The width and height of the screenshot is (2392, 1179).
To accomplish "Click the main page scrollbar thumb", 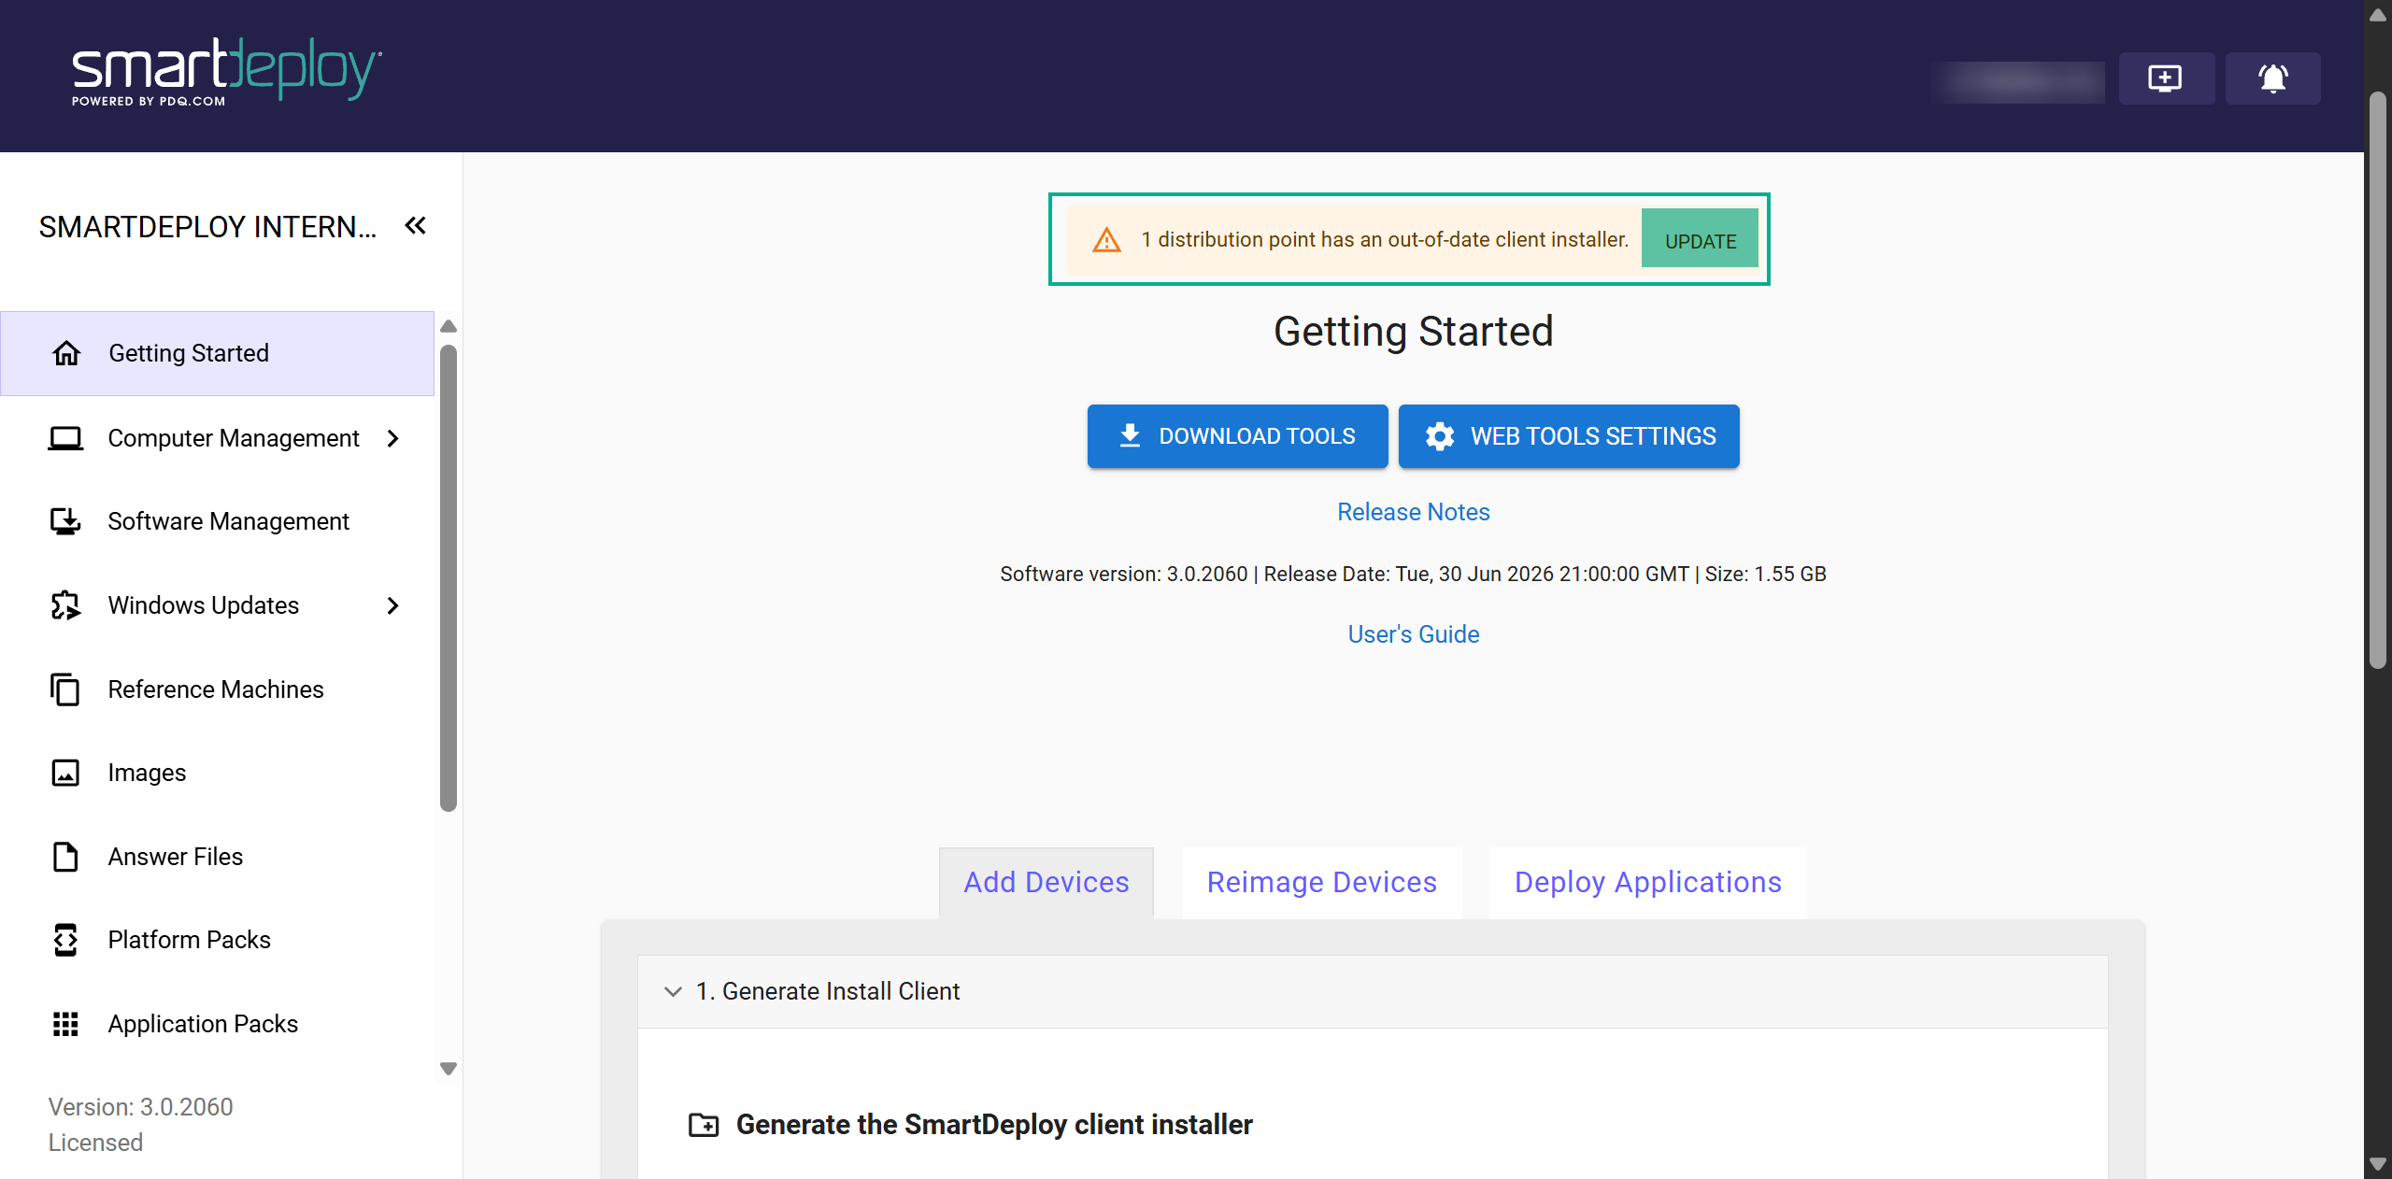I will click(2378, 380).
